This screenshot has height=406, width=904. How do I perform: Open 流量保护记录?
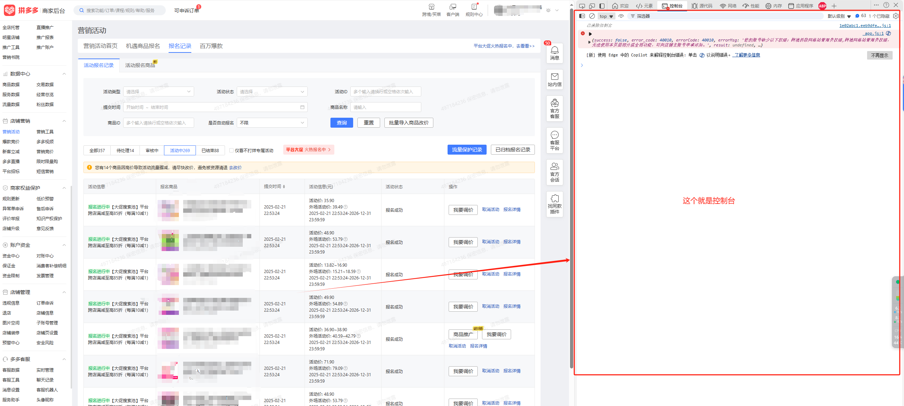pyautogui.click(x=467, y=150)
